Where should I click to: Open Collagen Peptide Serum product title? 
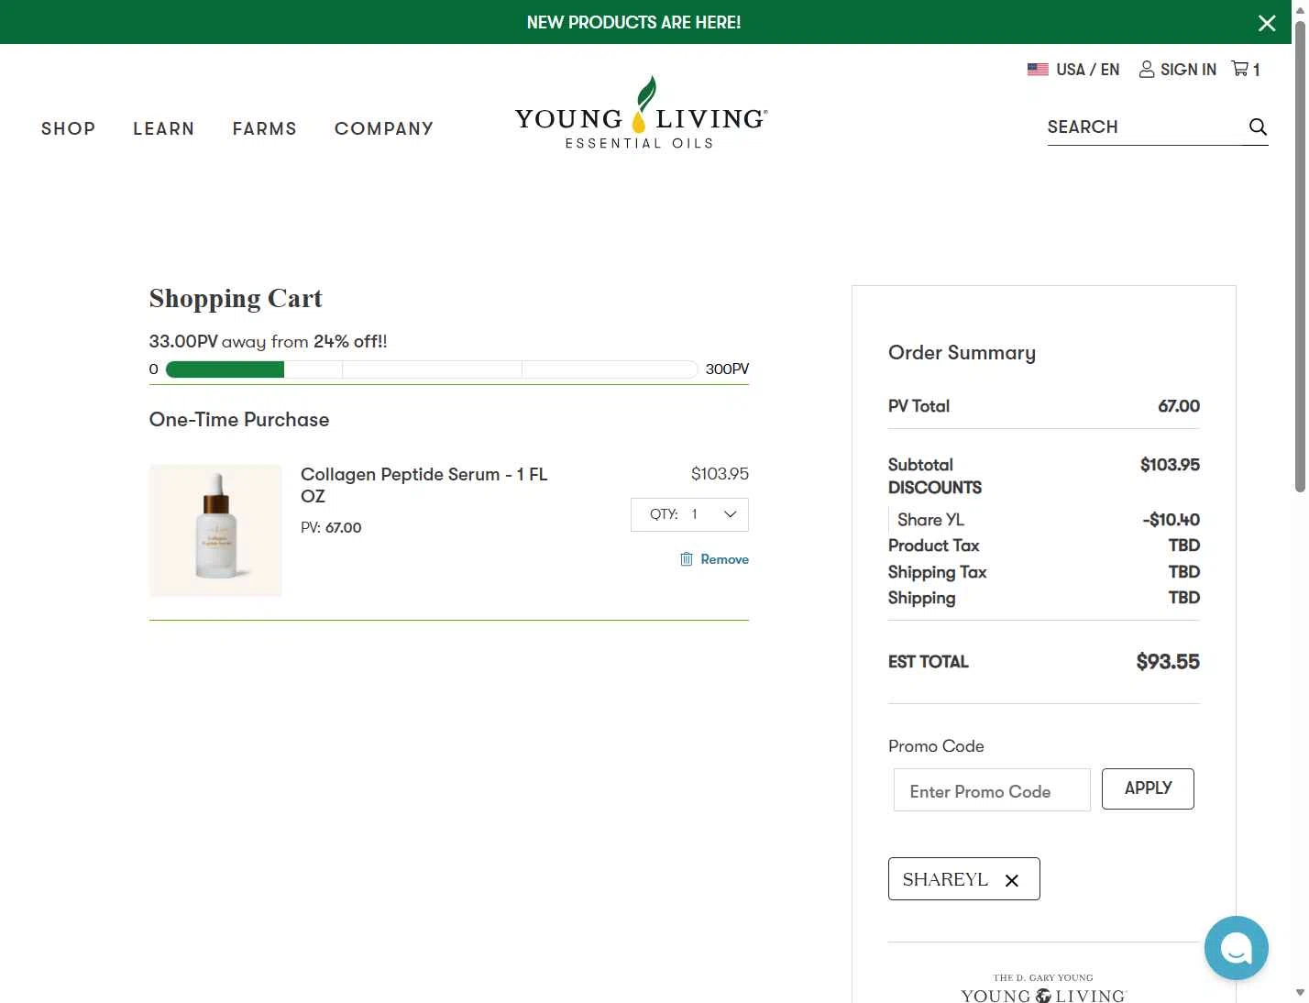[x=424, y=485]
